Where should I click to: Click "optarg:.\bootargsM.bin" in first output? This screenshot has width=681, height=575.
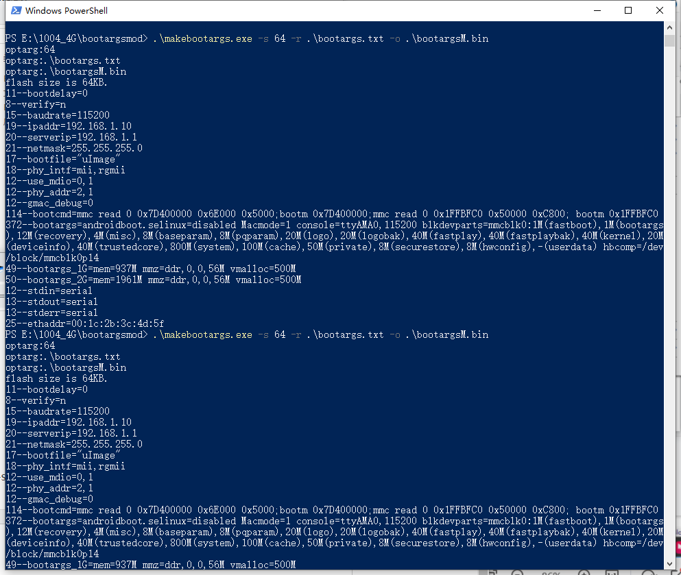point(66,71)
